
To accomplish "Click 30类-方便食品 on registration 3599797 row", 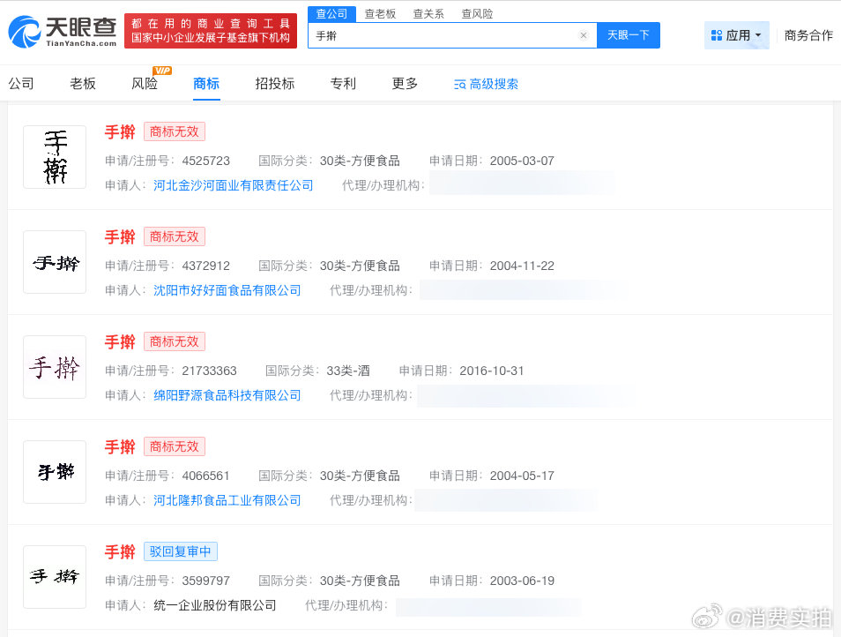I will click(360, 581).
